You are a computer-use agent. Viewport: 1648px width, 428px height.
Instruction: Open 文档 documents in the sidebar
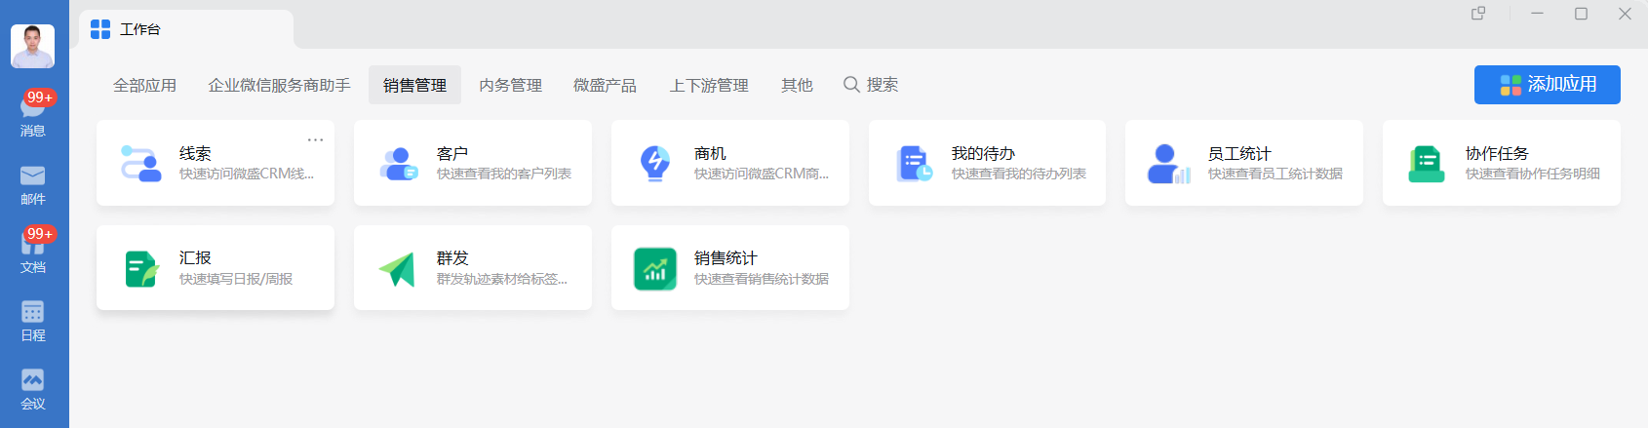[32, 253]
